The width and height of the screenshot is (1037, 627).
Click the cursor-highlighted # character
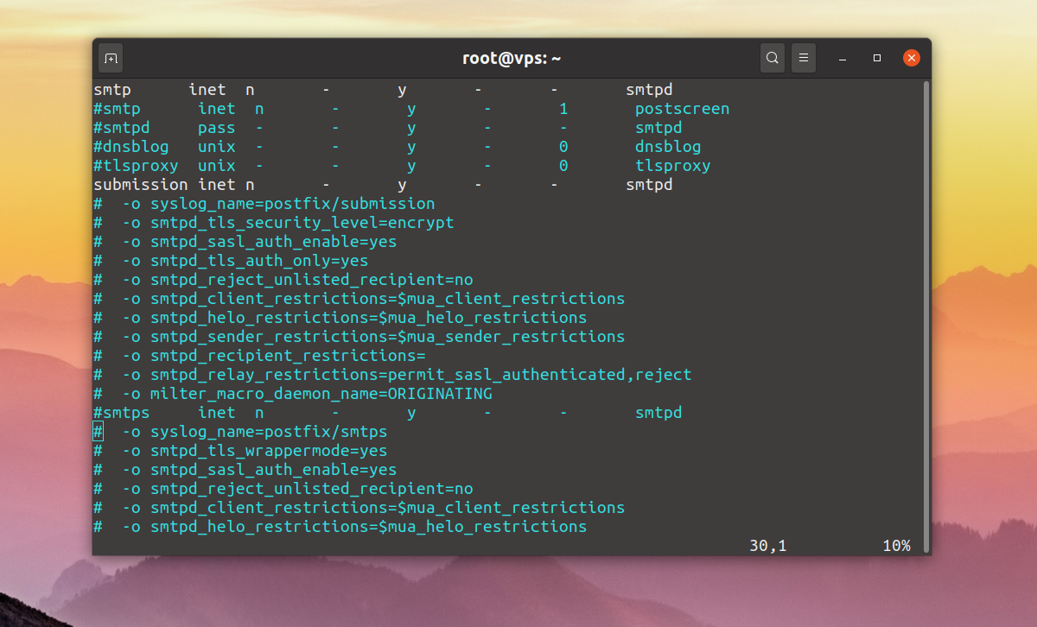point(98,432)
